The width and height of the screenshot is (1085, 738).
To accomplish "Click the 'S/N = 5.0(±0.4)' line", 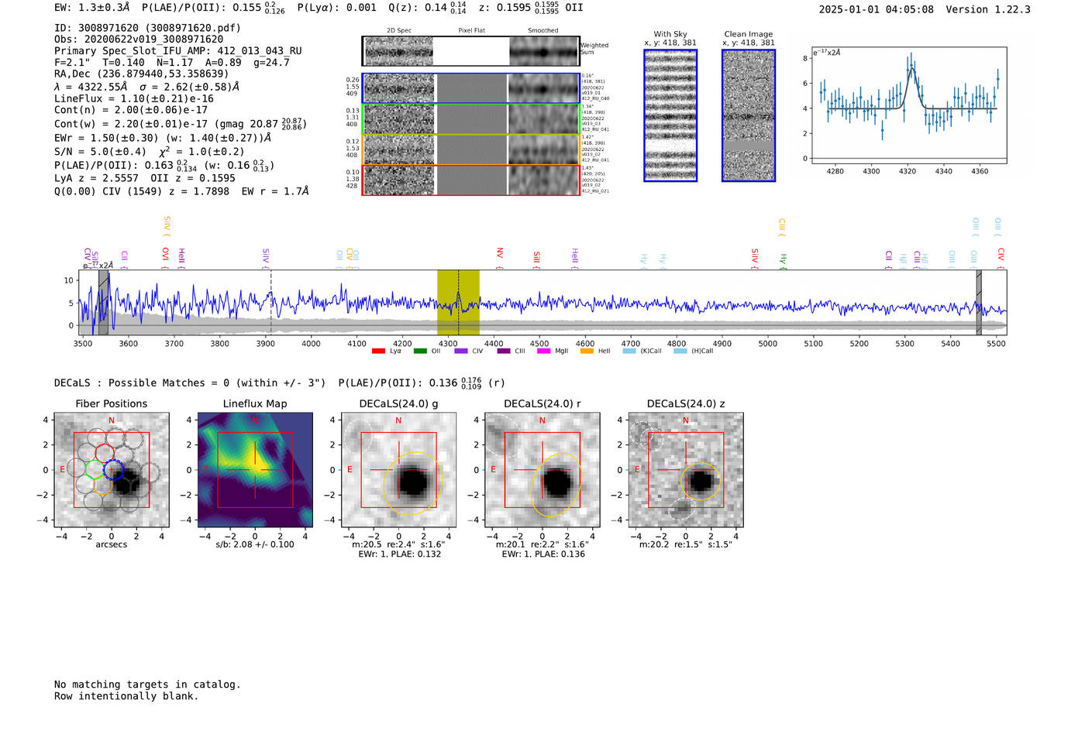I will pos(149,152).
